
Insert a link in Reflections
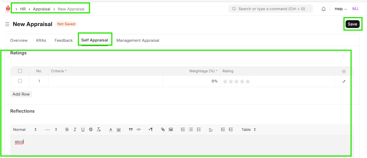(163, 129)
